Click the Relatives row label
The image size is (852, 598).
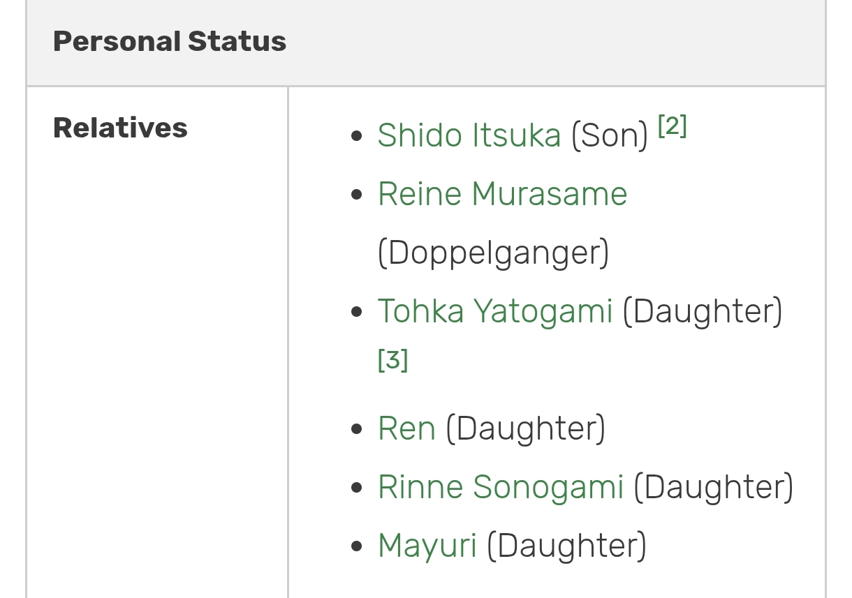[x=120, y=128]
